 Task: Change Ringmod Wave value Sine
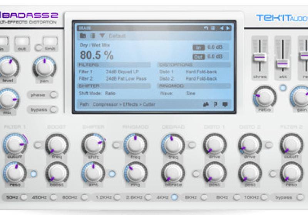pos(191,93)
